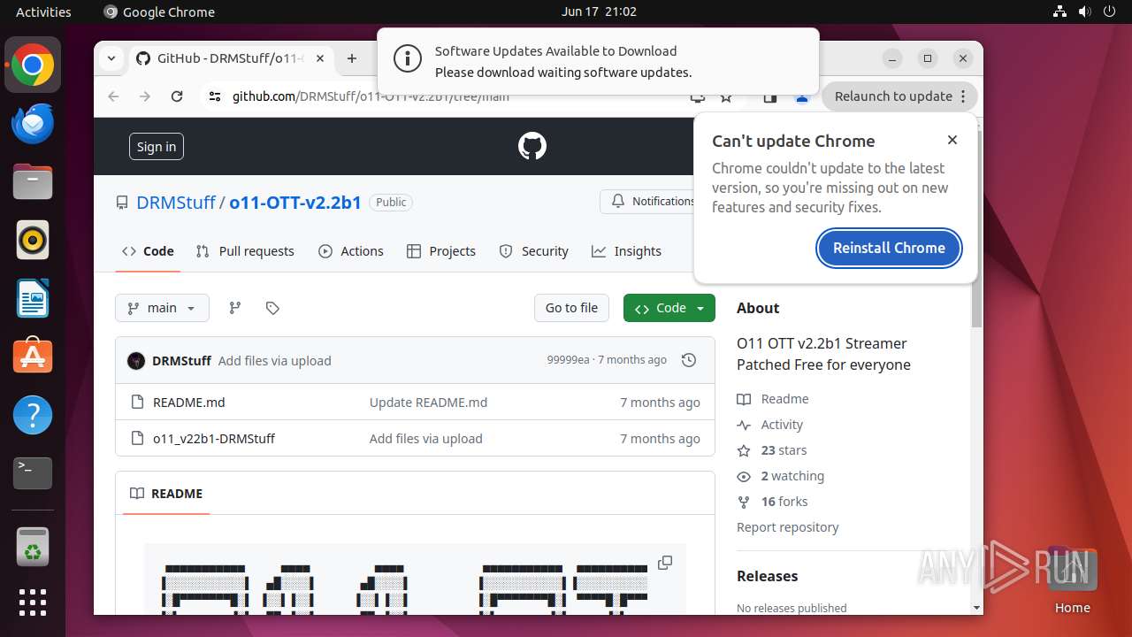Image resolution: width=1132 pixels, height=637 pixels.
Task: View site information icon in address bar
Action: pyautogui.click(x=215, y=96)
